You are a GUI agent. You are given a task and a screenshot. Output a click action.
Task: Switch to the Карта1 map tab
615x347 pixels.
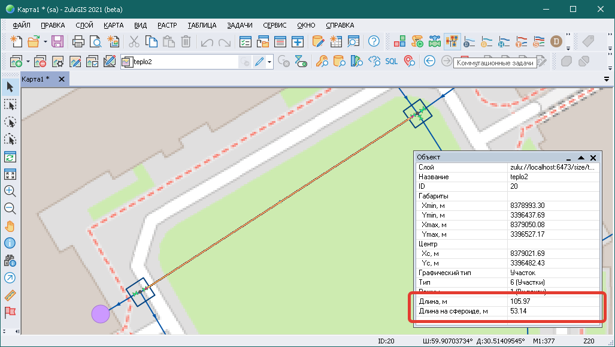[36, 79]
